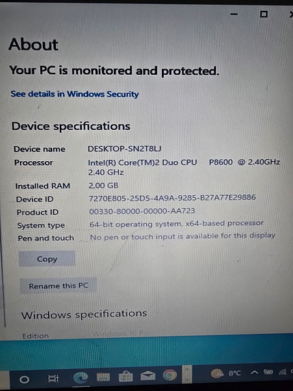Open the Mail app on taskbar
293x391 pixels.
tap(148, 376)
